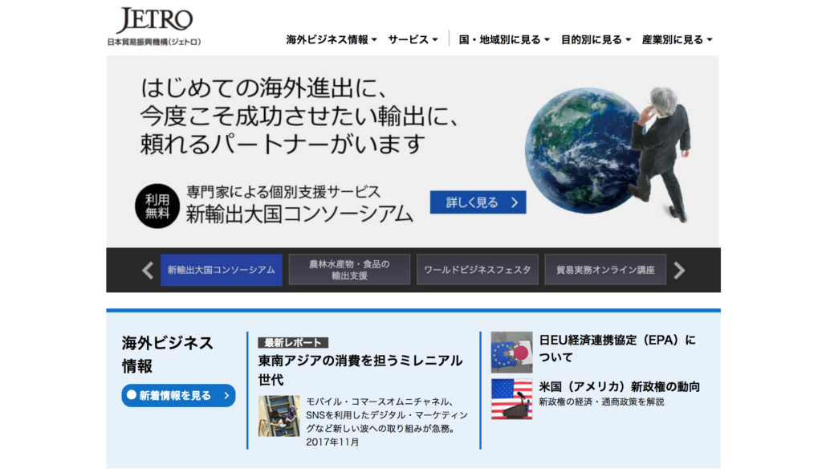Click the 利用無料 black circle badge
Screen dimensions: 822x473
(157, 206)
